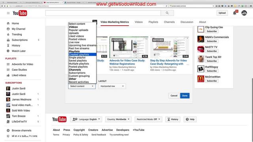Switch to the Playlists channel tab
The height and width of the screenshot is (142, 253).
pyautogui.click(x=153, y=22)
